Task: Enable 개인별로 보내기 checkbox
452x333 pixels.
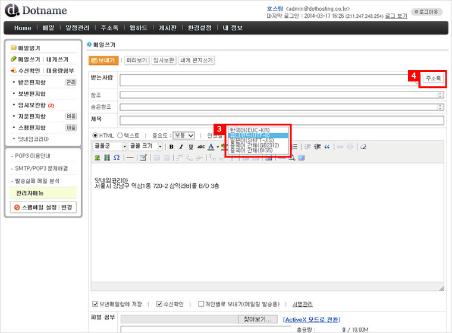Action: [x=201, y=304]
